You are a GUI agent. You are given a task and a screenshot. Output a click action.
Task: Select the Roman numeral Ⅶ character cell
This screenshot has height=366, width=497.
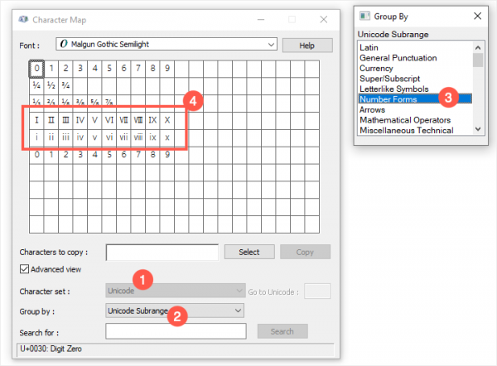tap(123, 120)
